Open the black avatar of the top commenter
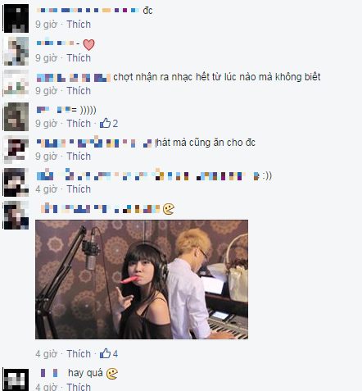 click(x=16, y=18)
